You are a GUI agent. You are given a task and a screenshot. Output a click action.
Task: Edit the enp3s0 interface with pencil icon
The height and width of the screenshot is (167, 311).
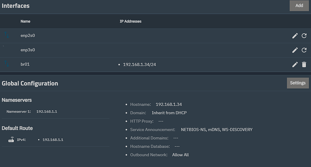[295, 50]
